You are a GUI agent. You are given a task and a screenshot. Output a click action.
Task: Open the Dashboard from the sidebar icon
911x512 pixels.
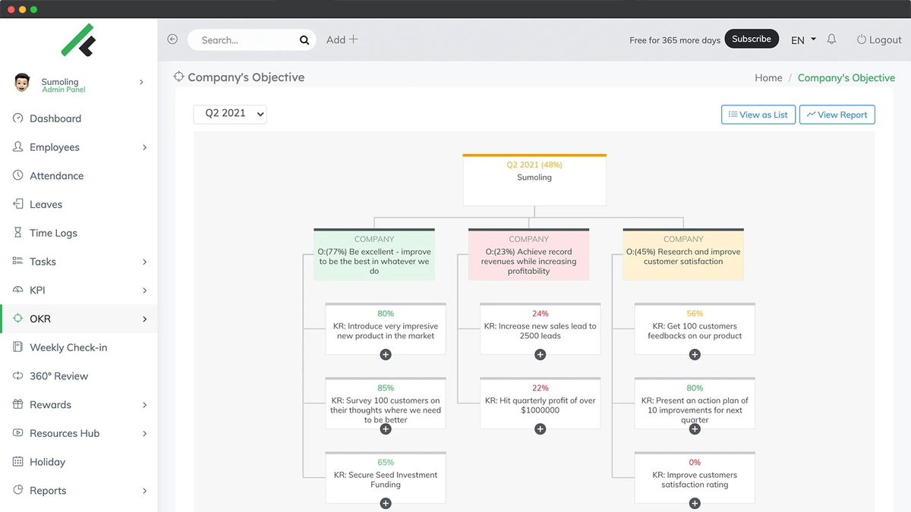point(17,118)
